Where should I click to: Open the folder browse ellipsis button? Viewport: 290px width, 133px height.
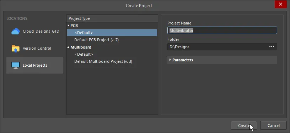(x=272, y=47)
